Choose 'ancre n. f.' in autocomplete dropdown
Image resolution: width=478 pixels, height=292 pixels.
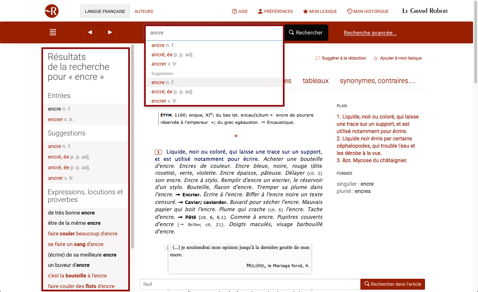[x=214, y=45]
